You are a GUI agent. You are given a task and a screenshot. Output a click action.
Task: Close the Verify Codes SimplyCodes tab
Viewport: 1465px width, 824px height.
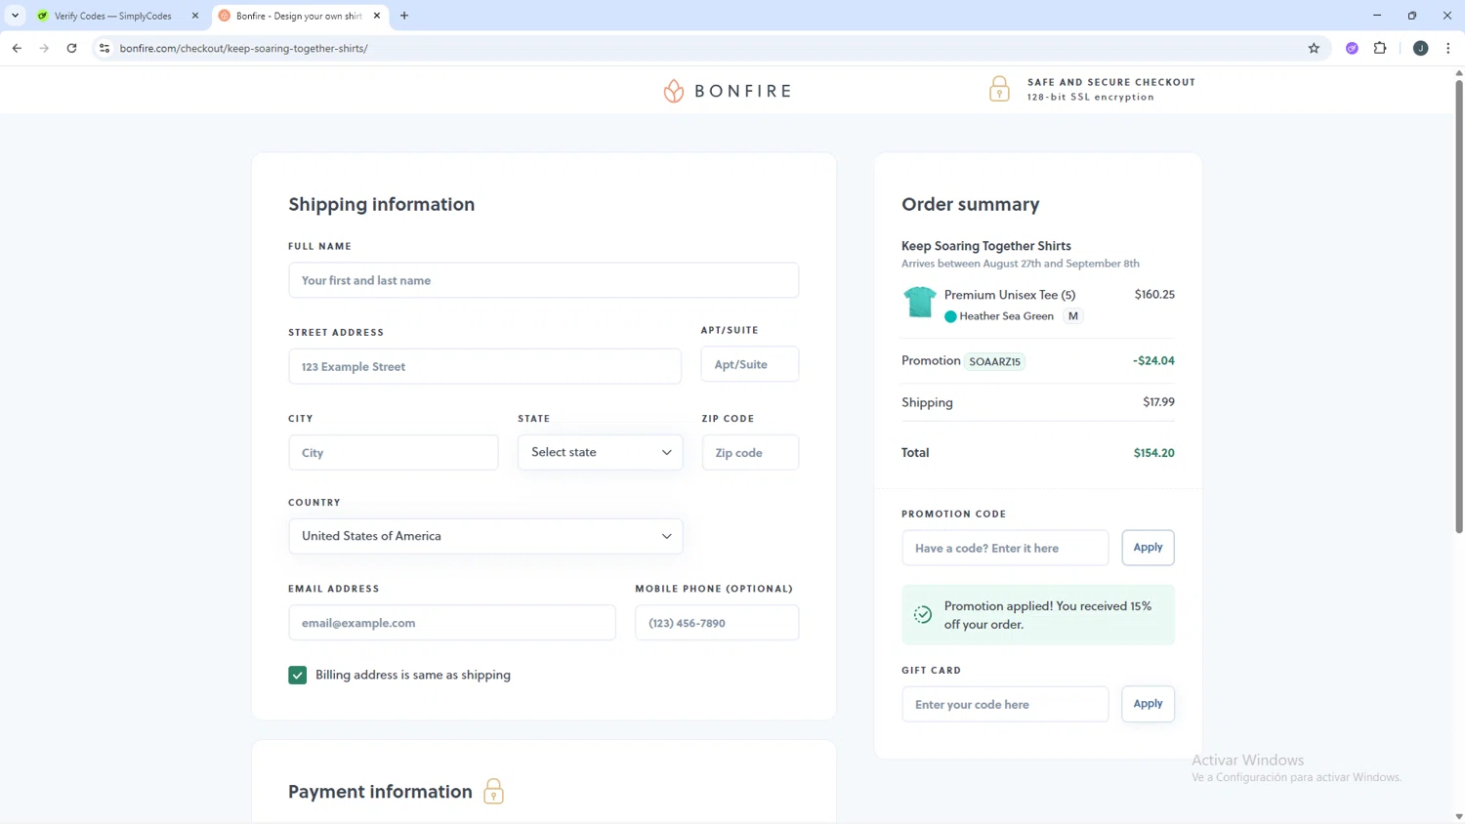tap(195, 16)
